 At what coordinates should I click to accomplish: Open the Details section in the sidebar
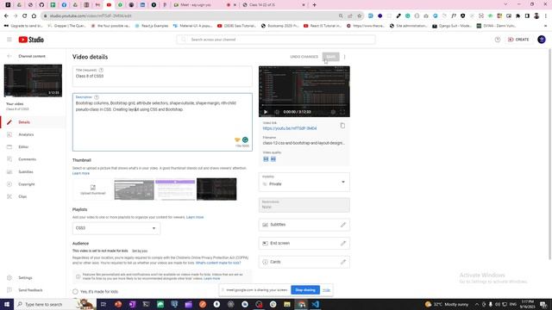click(x=33, y=122)
